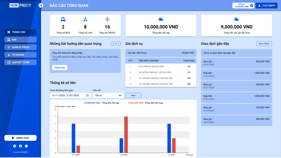The width and height of the screenshot is (281, 158).
Task: Click the card icon above Tổng tiền các gói đã mua
Action: [237, 19]
